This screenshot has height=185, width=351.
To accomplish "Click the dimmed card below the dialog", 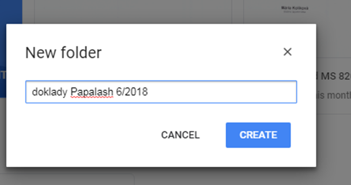I will pos(67,179).
